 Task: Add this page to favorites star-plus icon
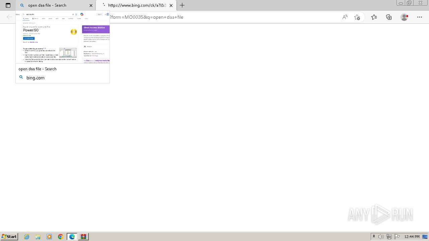(357, 17)
